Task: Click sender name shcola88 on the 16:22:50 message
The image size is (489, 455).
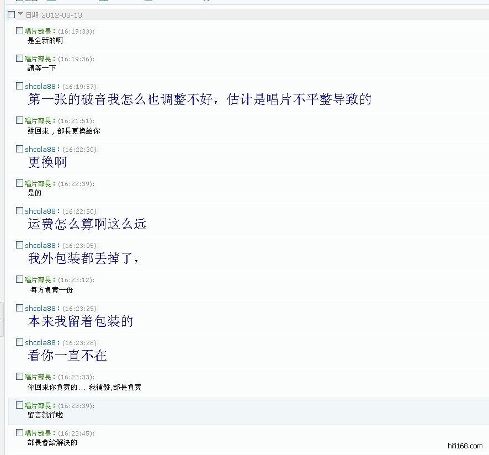Action: pos(40,211)
